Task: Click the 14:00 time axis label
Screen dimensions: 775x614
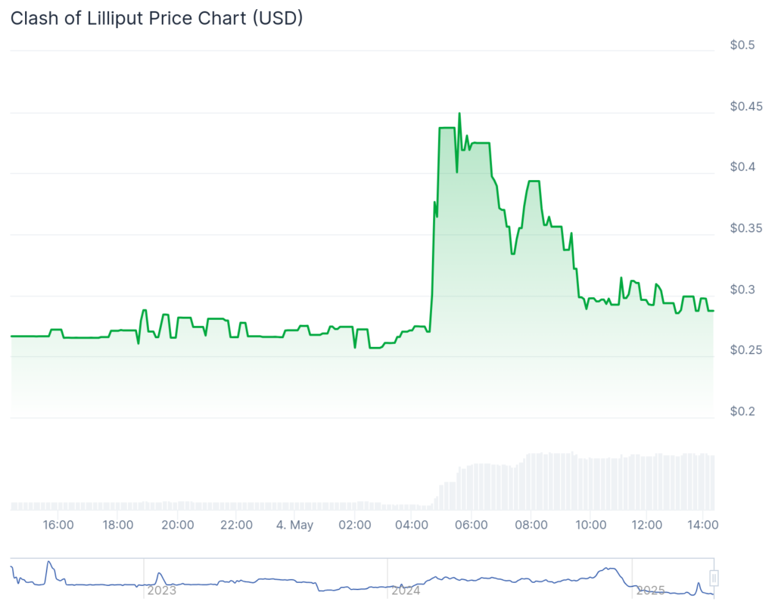Action: [704, 525]
